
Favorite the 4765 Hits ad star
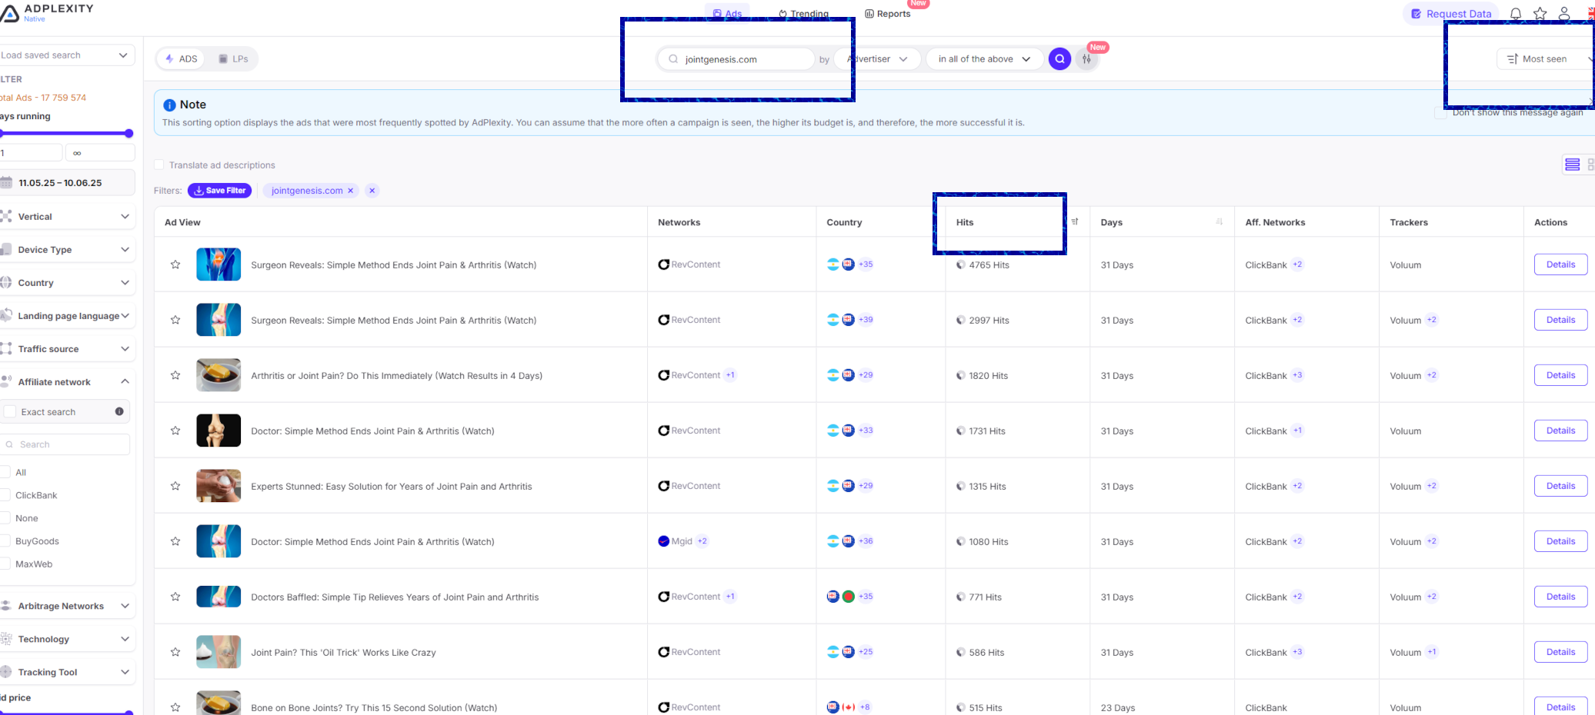pos(175,264)
